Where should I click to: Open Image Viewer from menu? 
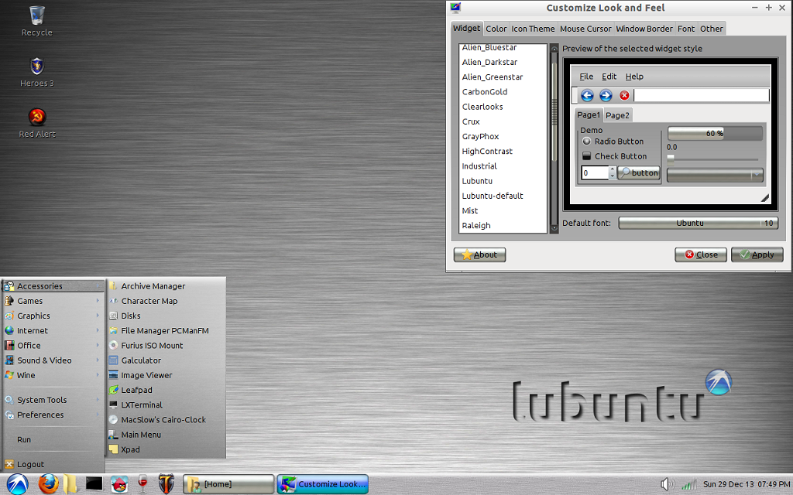click(166, 375)
